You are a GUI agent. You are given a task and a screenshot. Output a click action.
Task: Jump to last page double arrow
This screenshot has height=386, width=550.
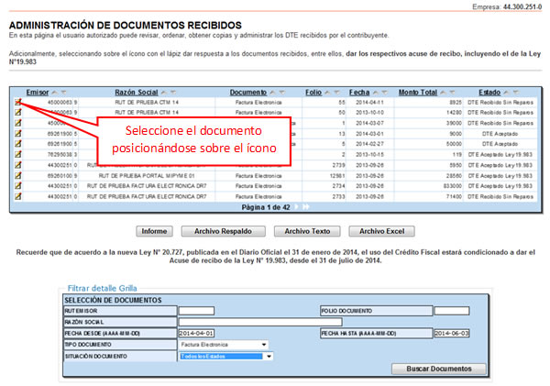pos(306,207)
